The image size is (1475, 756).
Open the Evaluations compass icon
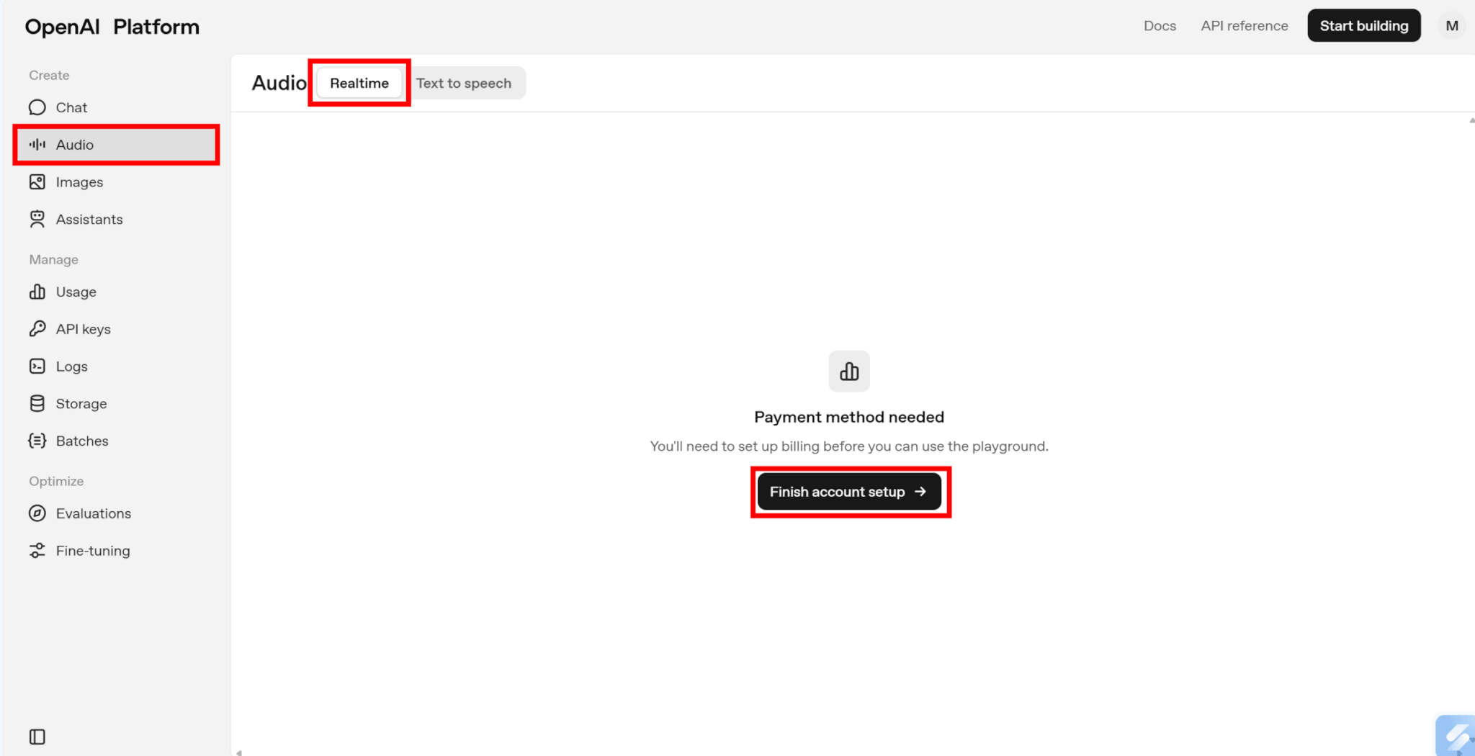[x=37, y=513]
